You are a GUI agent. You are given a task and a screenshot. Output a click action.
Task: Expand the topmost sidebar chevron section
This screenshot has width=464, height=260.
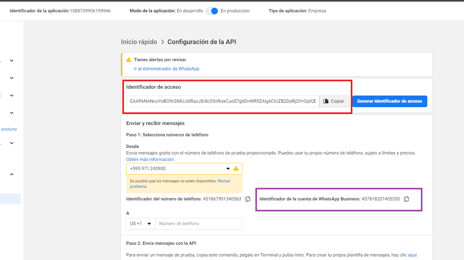(x=12, y=61)
